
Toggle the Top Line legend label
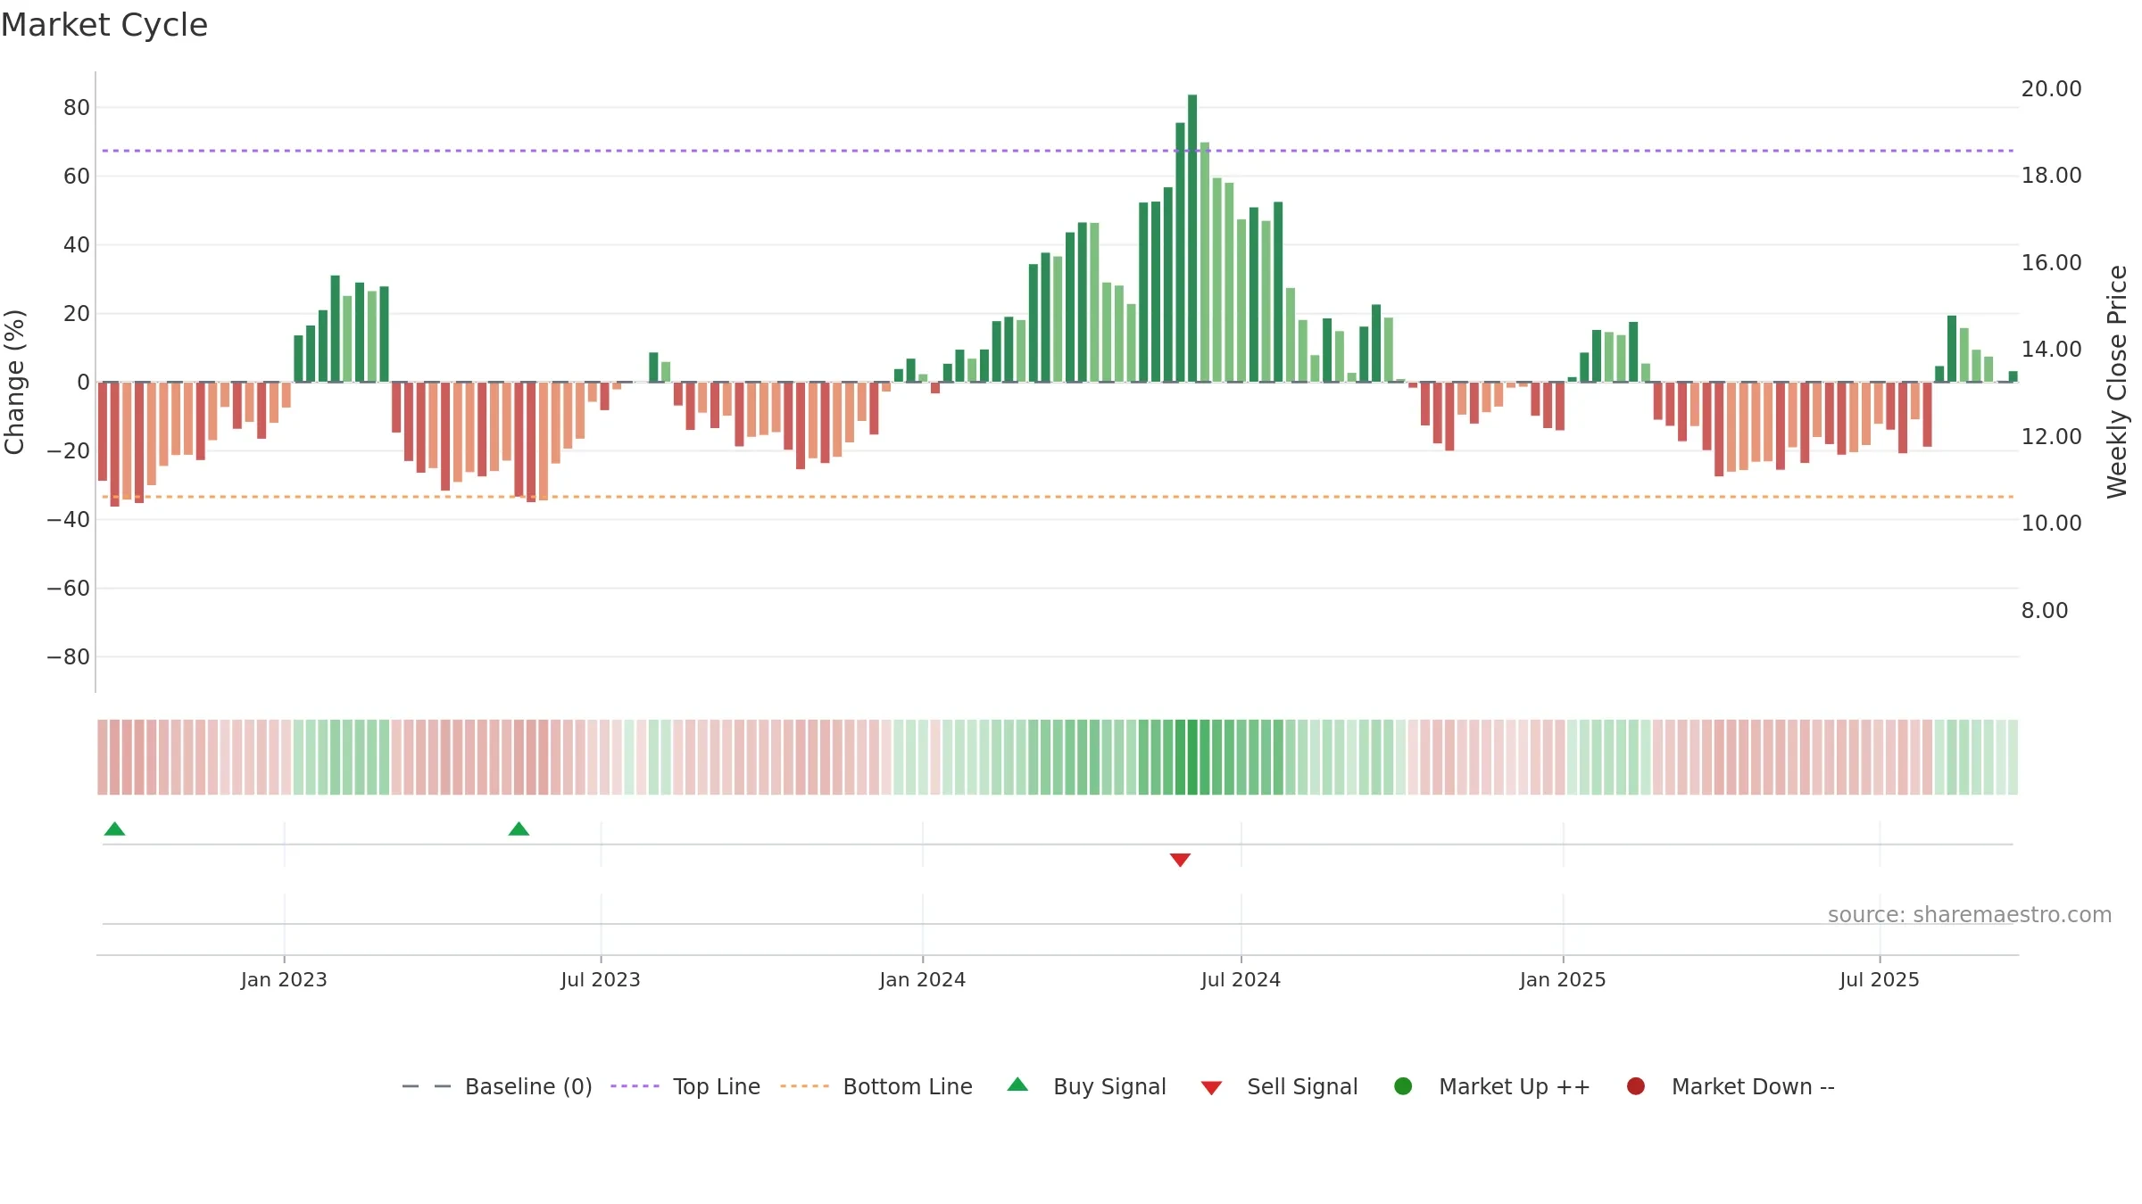coord(717,1086)
